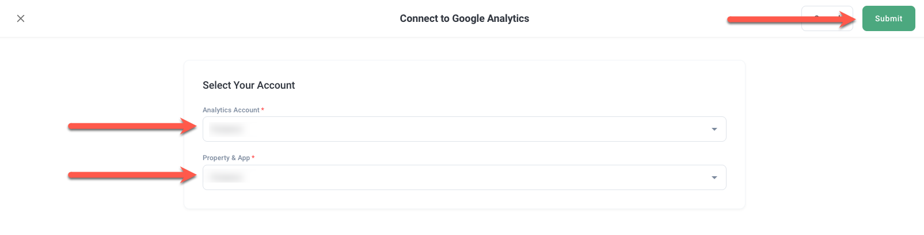Viewport: 924px width, 235px height.
Task: Expand Analytics Account using its caret arrow
Action: point(714,129)
